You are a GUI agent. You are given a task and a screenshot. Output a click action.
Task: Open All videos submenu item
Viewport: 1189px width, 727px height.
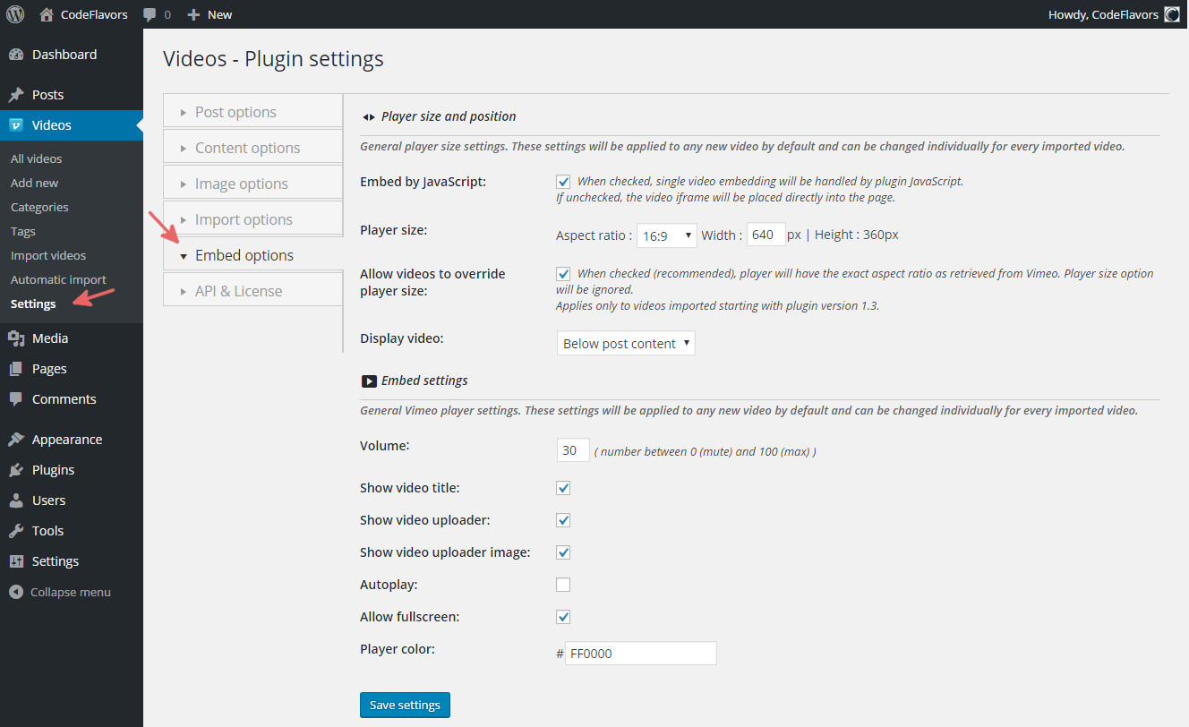[x=37, y=158]
